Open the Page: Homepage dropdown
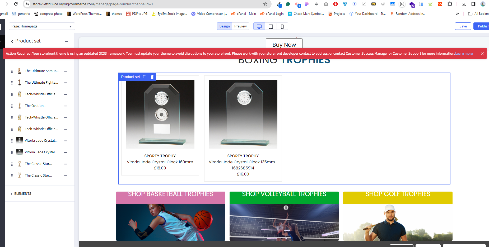This screenshot has height=247, width=489. pos(42,26)
